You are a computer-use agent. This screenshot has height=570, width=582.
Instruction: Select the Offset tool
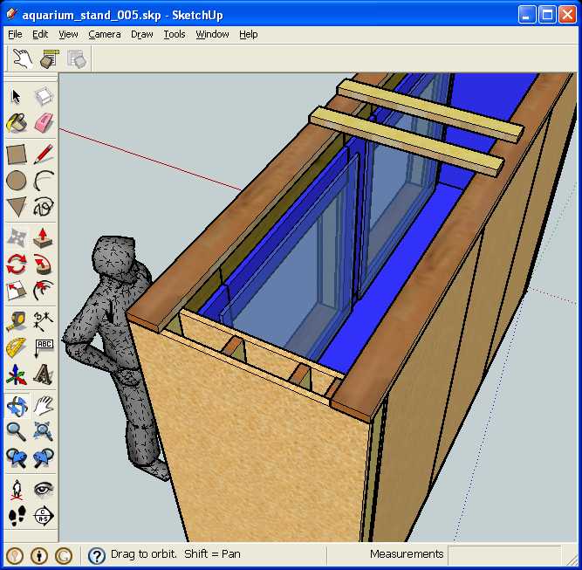click(x=44, y=291)
